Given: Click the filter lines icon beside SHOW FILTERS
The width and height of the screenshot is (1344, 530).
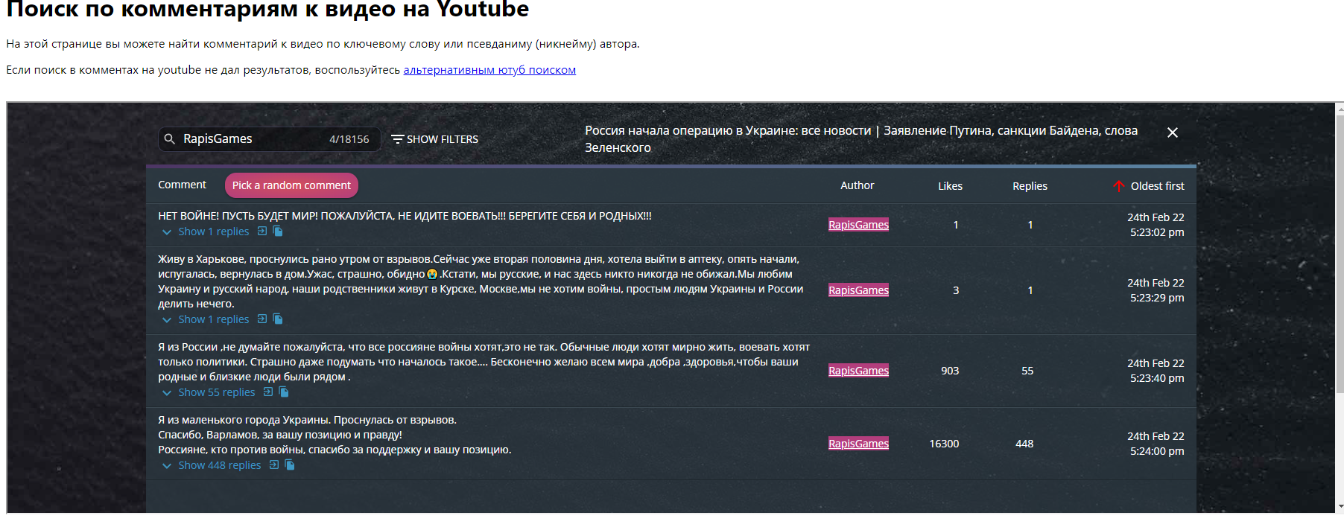Looking at the screenshot, I should [x=398, y=139].
